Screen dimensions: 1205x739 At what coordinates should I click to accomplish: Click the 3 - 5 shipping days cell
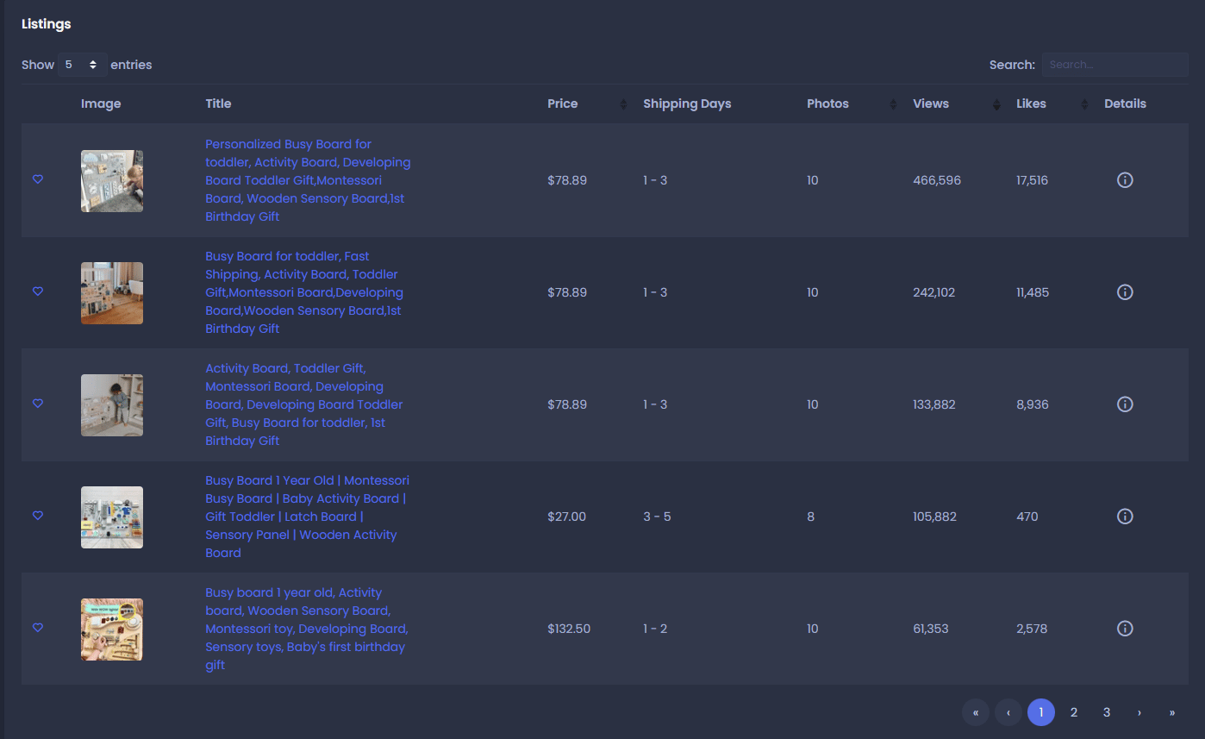click(x=657, y=517)
